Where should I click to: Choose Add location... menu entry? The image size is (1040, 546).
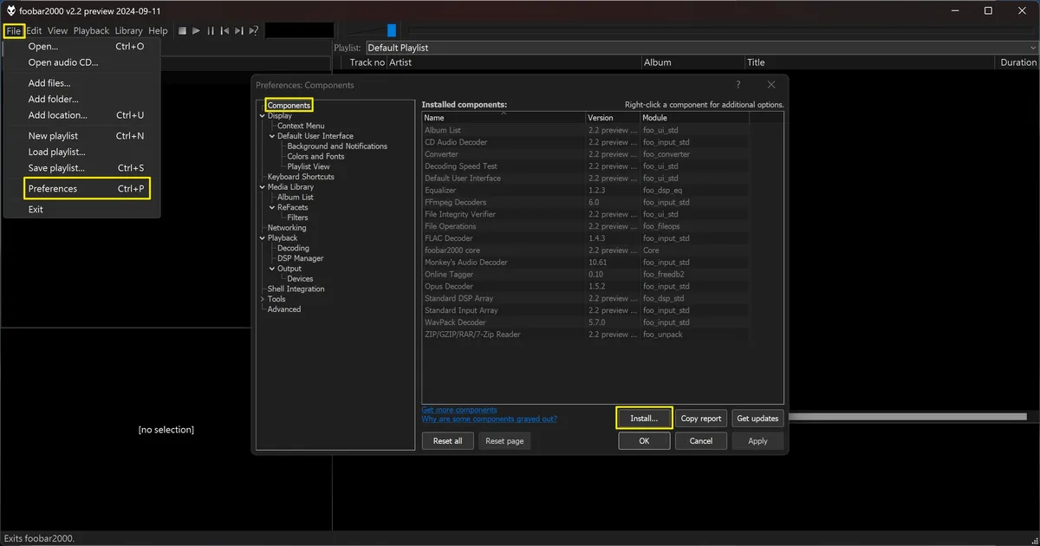(x=82, y=115)
